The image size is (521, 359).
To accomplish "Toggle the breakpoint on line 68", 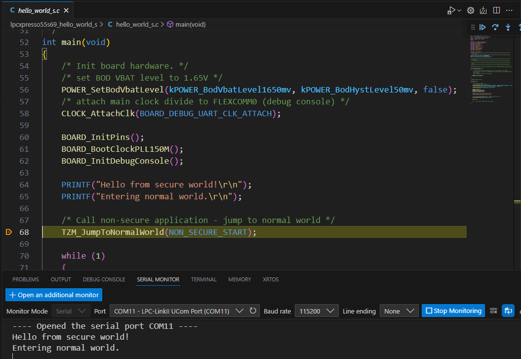I will [9, 232].
